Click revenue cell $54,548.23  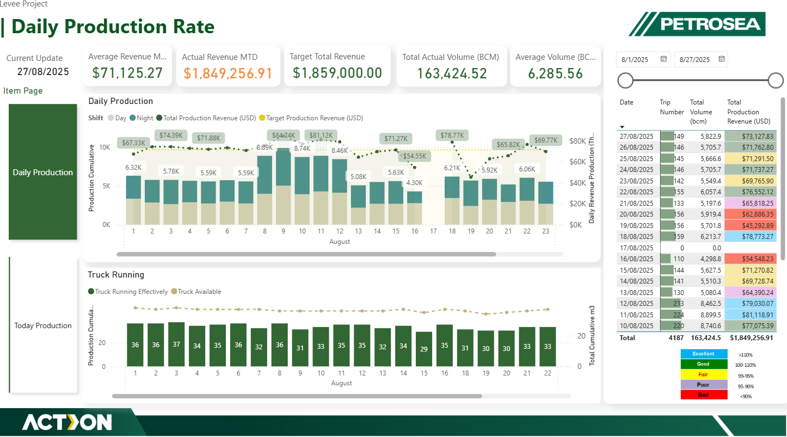pos(751,259)
